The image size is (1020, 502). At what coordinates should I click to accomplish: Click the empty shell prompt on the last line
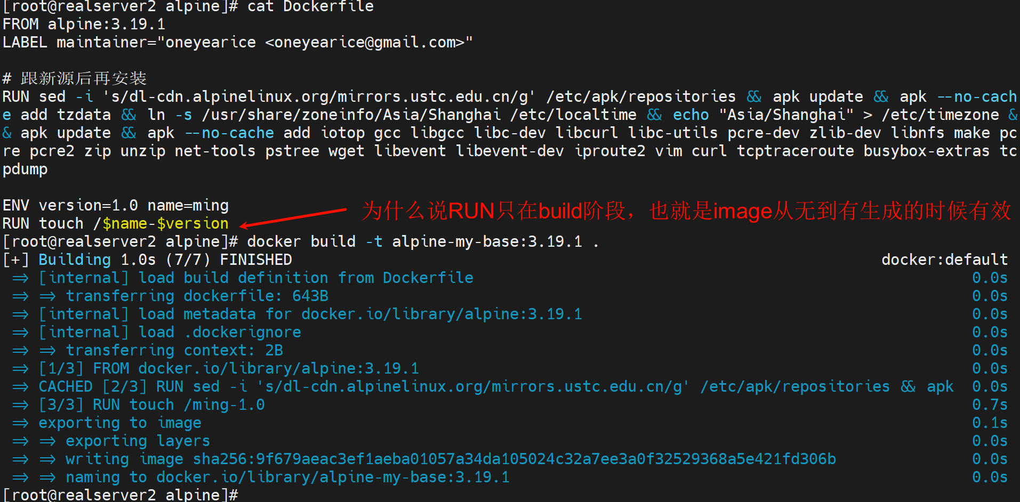pos(121,495)
